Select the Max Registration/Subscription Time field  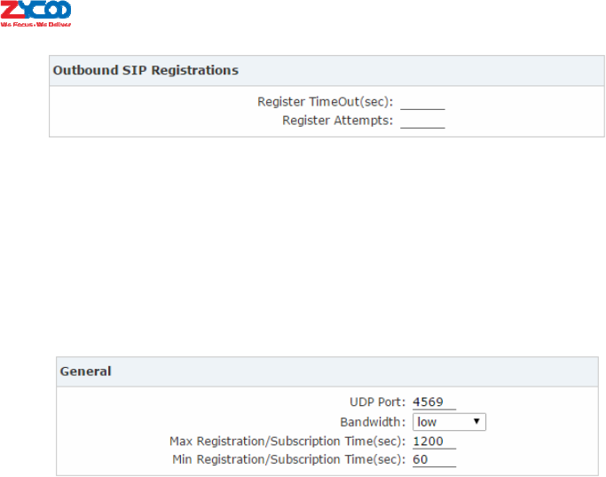(434, 441)
